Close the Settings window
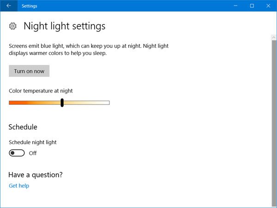The height and width of the screenshot is (208, 277). click(x=272, y=6)
